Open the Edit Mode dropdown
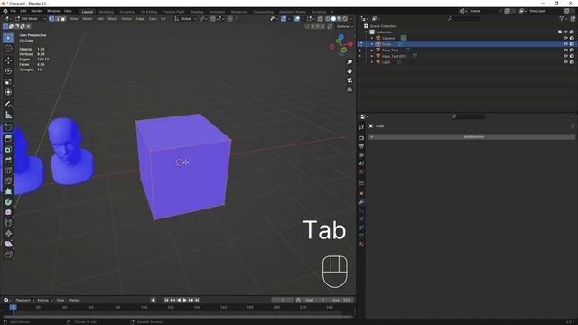Screen dimensions: 578x325 pos(31,18)
